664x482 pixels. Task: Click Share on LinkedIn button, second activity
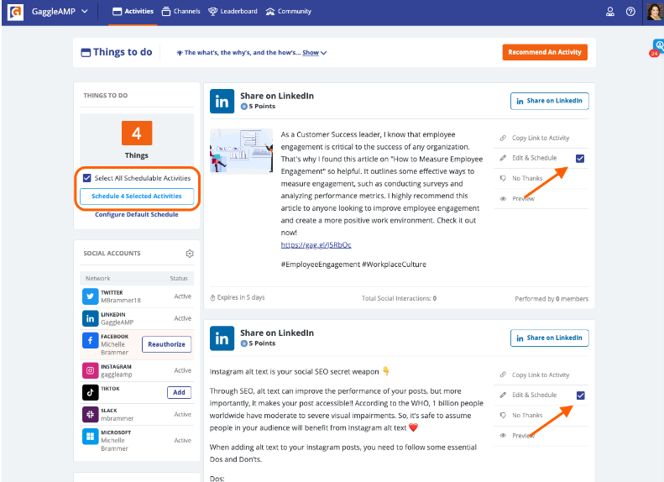pyautogui.click(x=549, y=338)
